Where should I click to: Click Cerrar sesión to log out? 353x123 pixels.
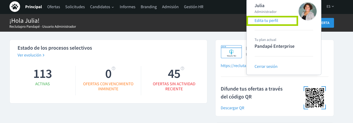click(x=266, y=67)
